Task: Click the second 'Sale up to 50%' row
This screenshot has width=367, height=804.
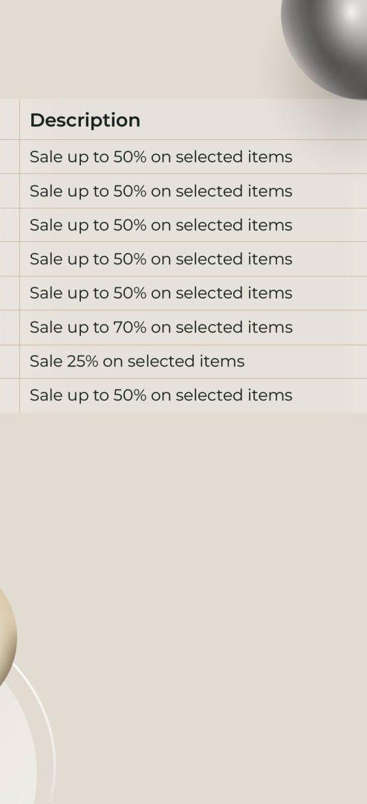Action: coord(193,191)
